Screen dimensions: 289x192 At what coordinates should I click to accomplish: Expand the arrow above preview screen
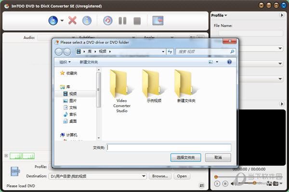coord(282,104)
